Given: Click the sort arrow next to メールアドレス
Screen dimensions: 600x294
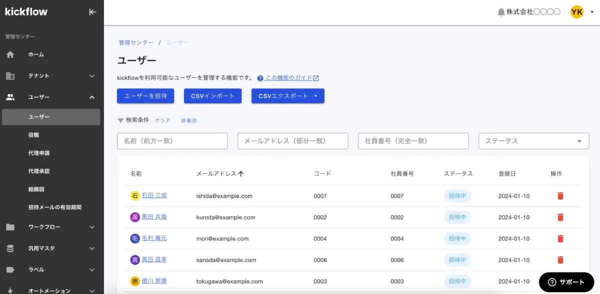Looking at the screenshot, I should 241,173.
